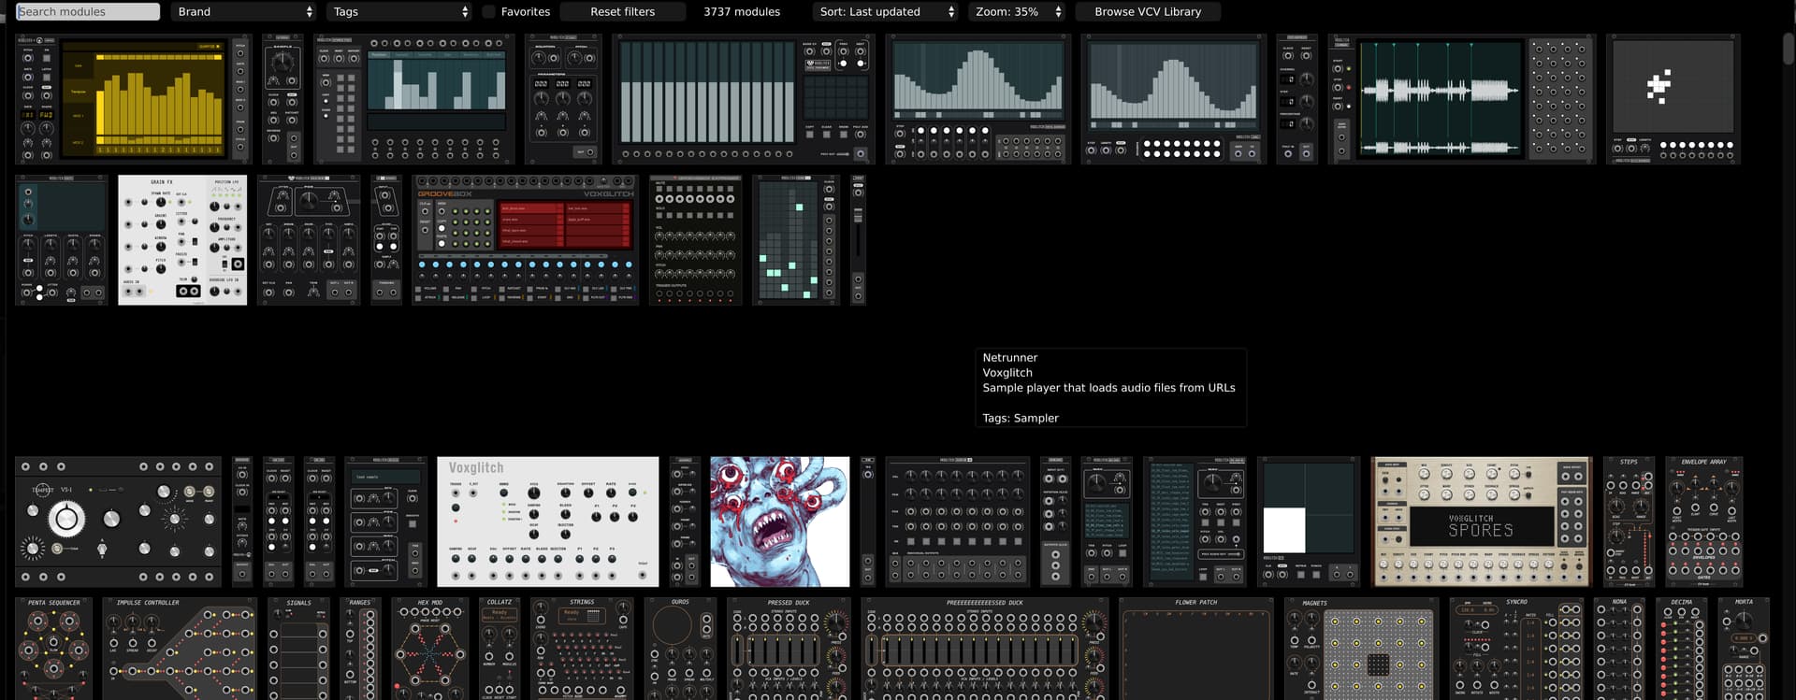Focus the Search modules field

coord(88,12)
